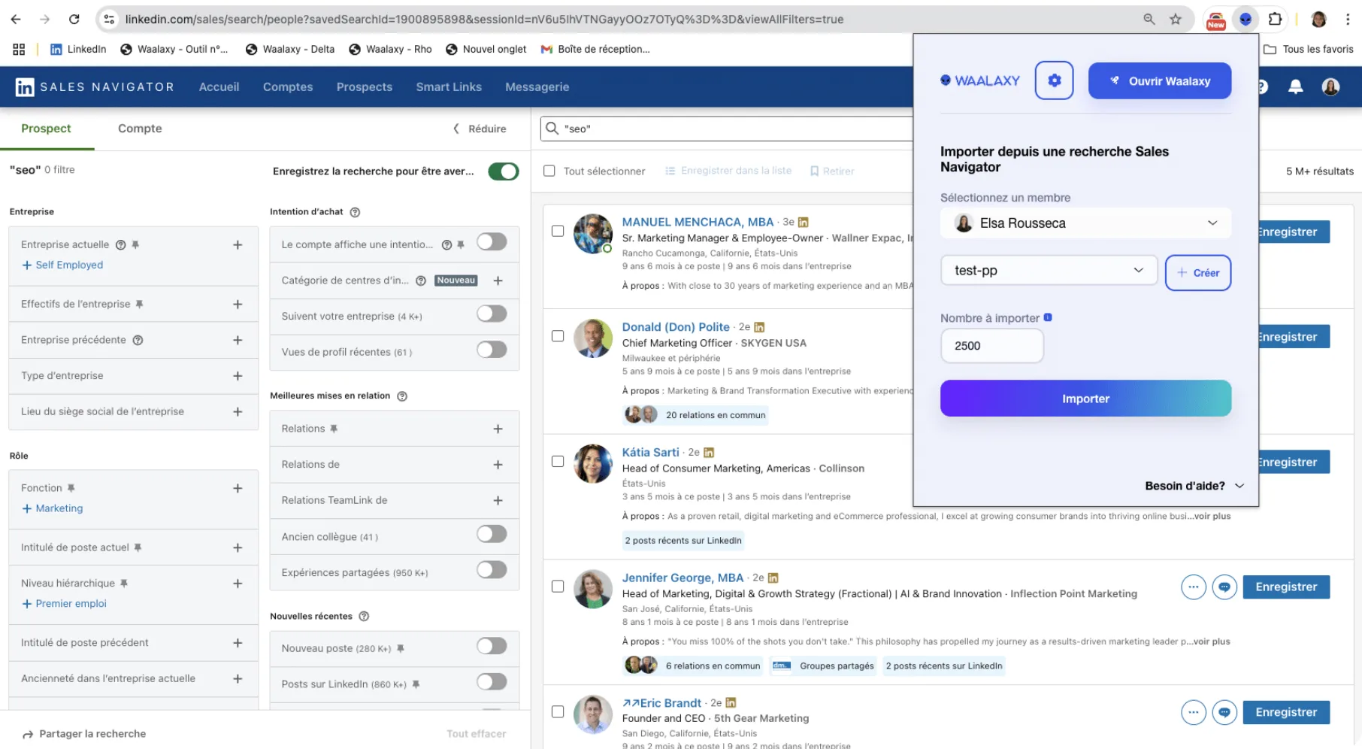Image resolution: width=1362 pixels, height=749 pixels.
Task: Click help icon next to Entreprise actuelle
Action: point(120,244)
